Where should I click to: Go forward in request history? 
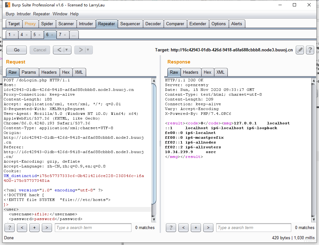click(81, 50)
